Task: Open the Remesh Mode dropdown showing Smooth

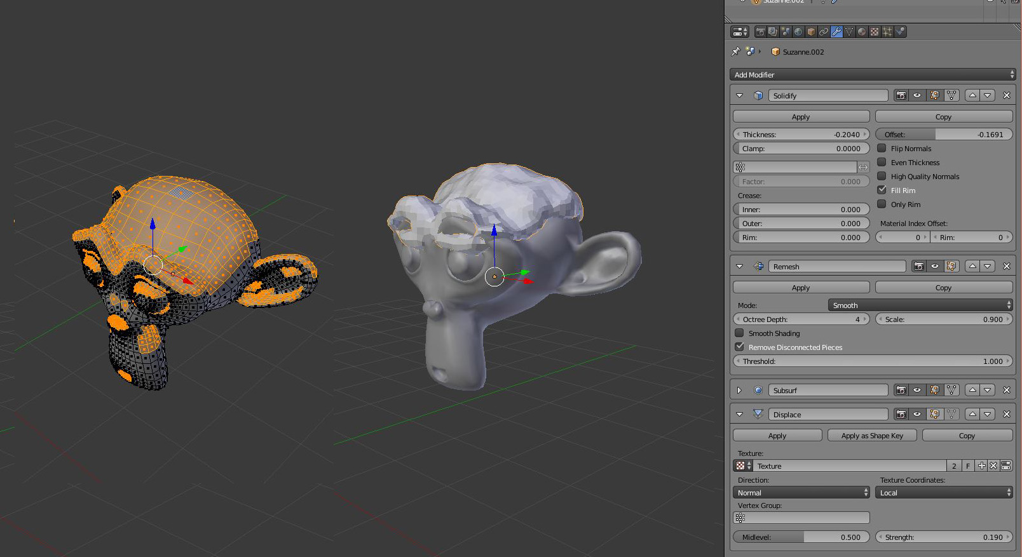Action: tap(920, 305)
